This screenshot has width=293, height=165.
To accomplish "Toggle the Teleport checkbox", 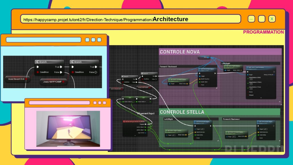I will (255, 95).
